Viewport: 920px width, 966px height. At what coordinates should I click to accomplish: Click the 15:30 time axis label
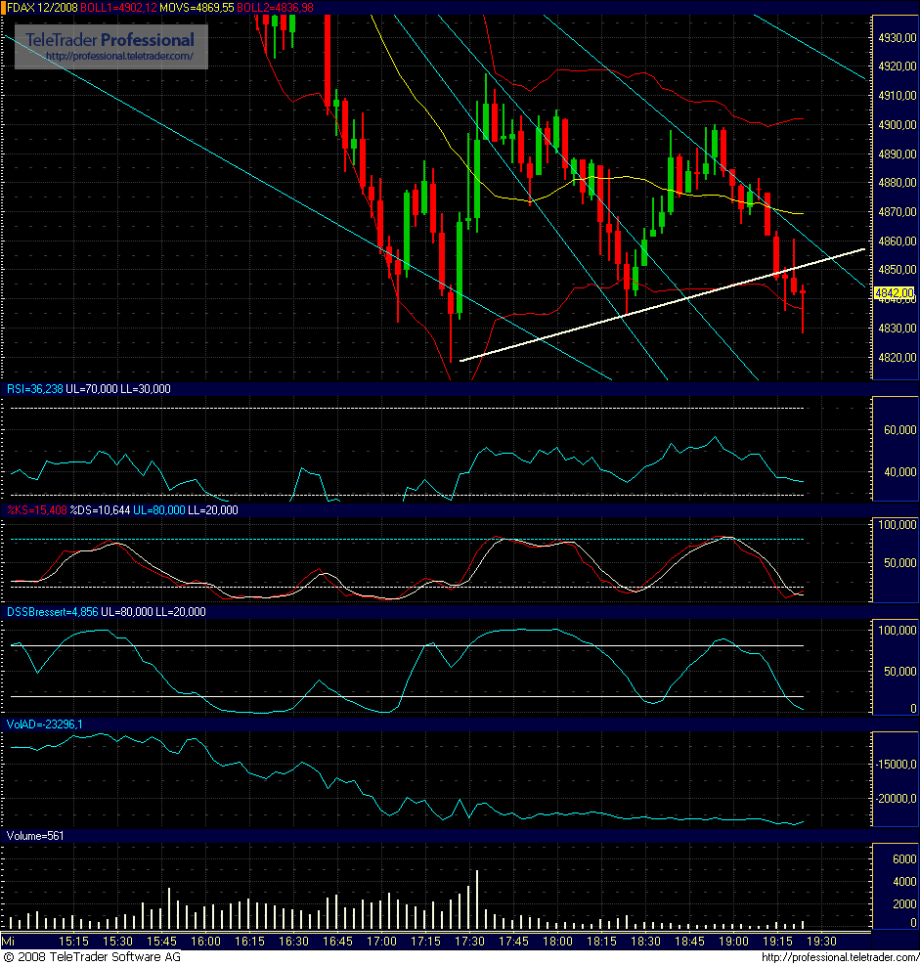(117, 942)
